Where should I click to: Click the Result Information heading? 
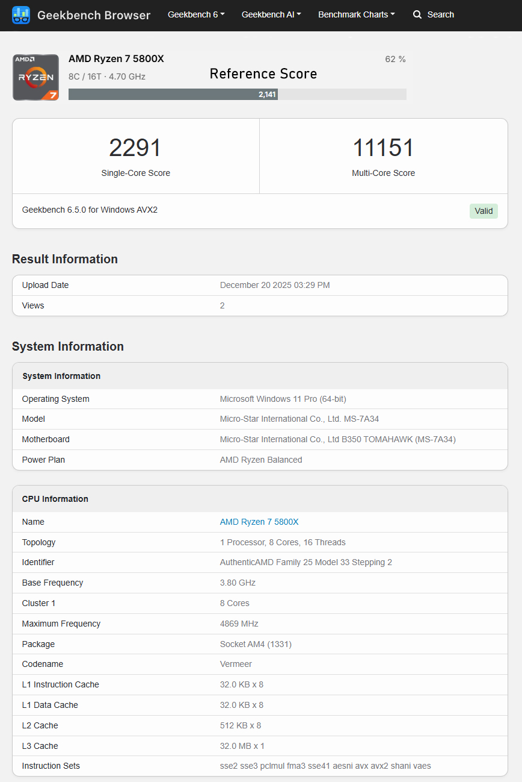(65, 259)
